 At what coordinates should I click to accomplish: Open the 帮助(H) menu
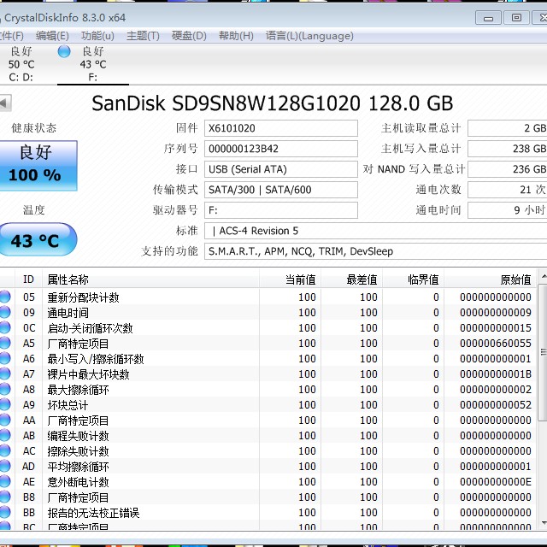click(236, 36)
